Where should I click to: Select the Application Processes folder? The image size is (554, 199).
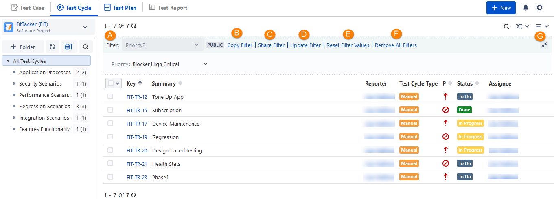45,73
